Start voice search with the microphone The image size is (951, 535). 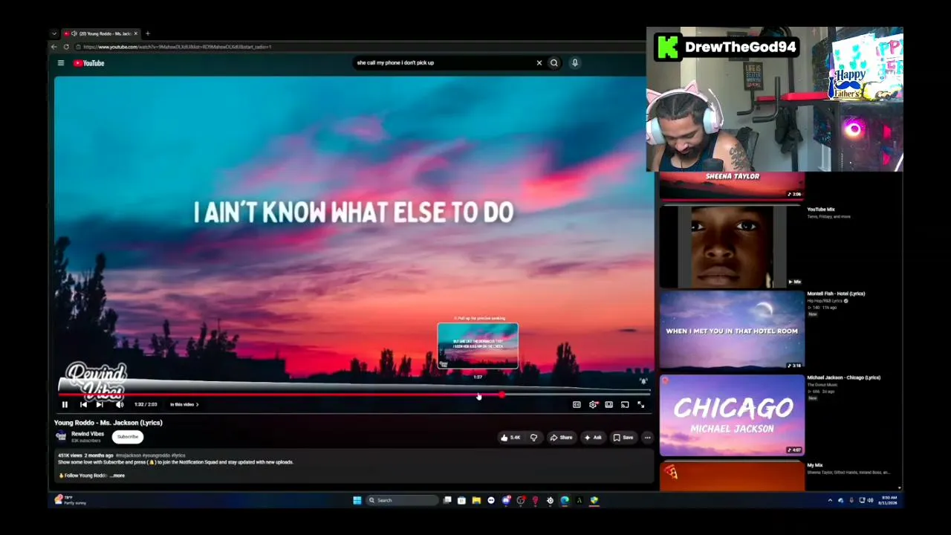pyautogui.click(x=574, y=63)
